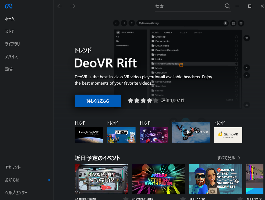This screenshot has width=265, height=200.
Task: Select the Links folder row
Action: pyautogui.click(x=195, y=59)
